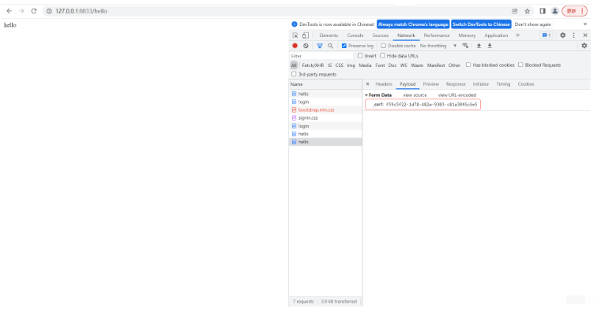597x312 pixels.
Task: Switch to the Console tab
Action: coord(355,35)
